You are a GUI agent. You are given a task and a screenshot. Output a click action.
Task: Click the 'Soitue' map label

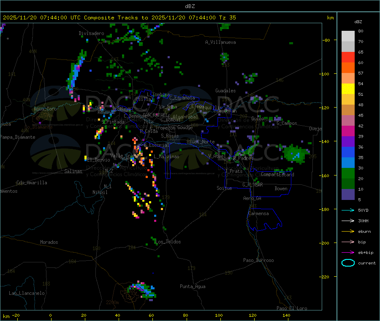(x=224, y=188)
